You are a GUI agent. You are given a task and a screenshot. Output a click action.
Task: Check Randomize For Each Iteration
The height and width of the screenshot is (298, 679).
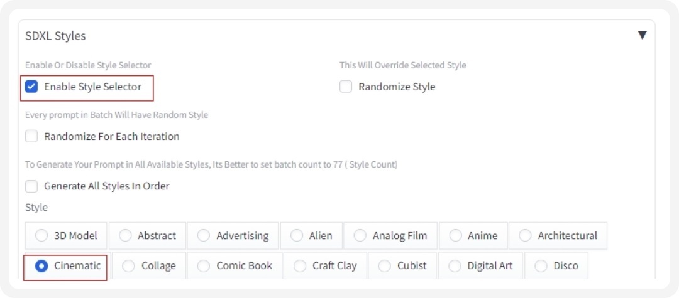31,136
